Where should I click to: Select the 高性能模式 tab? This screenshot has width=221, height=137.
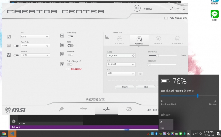(x=120, y=40)
